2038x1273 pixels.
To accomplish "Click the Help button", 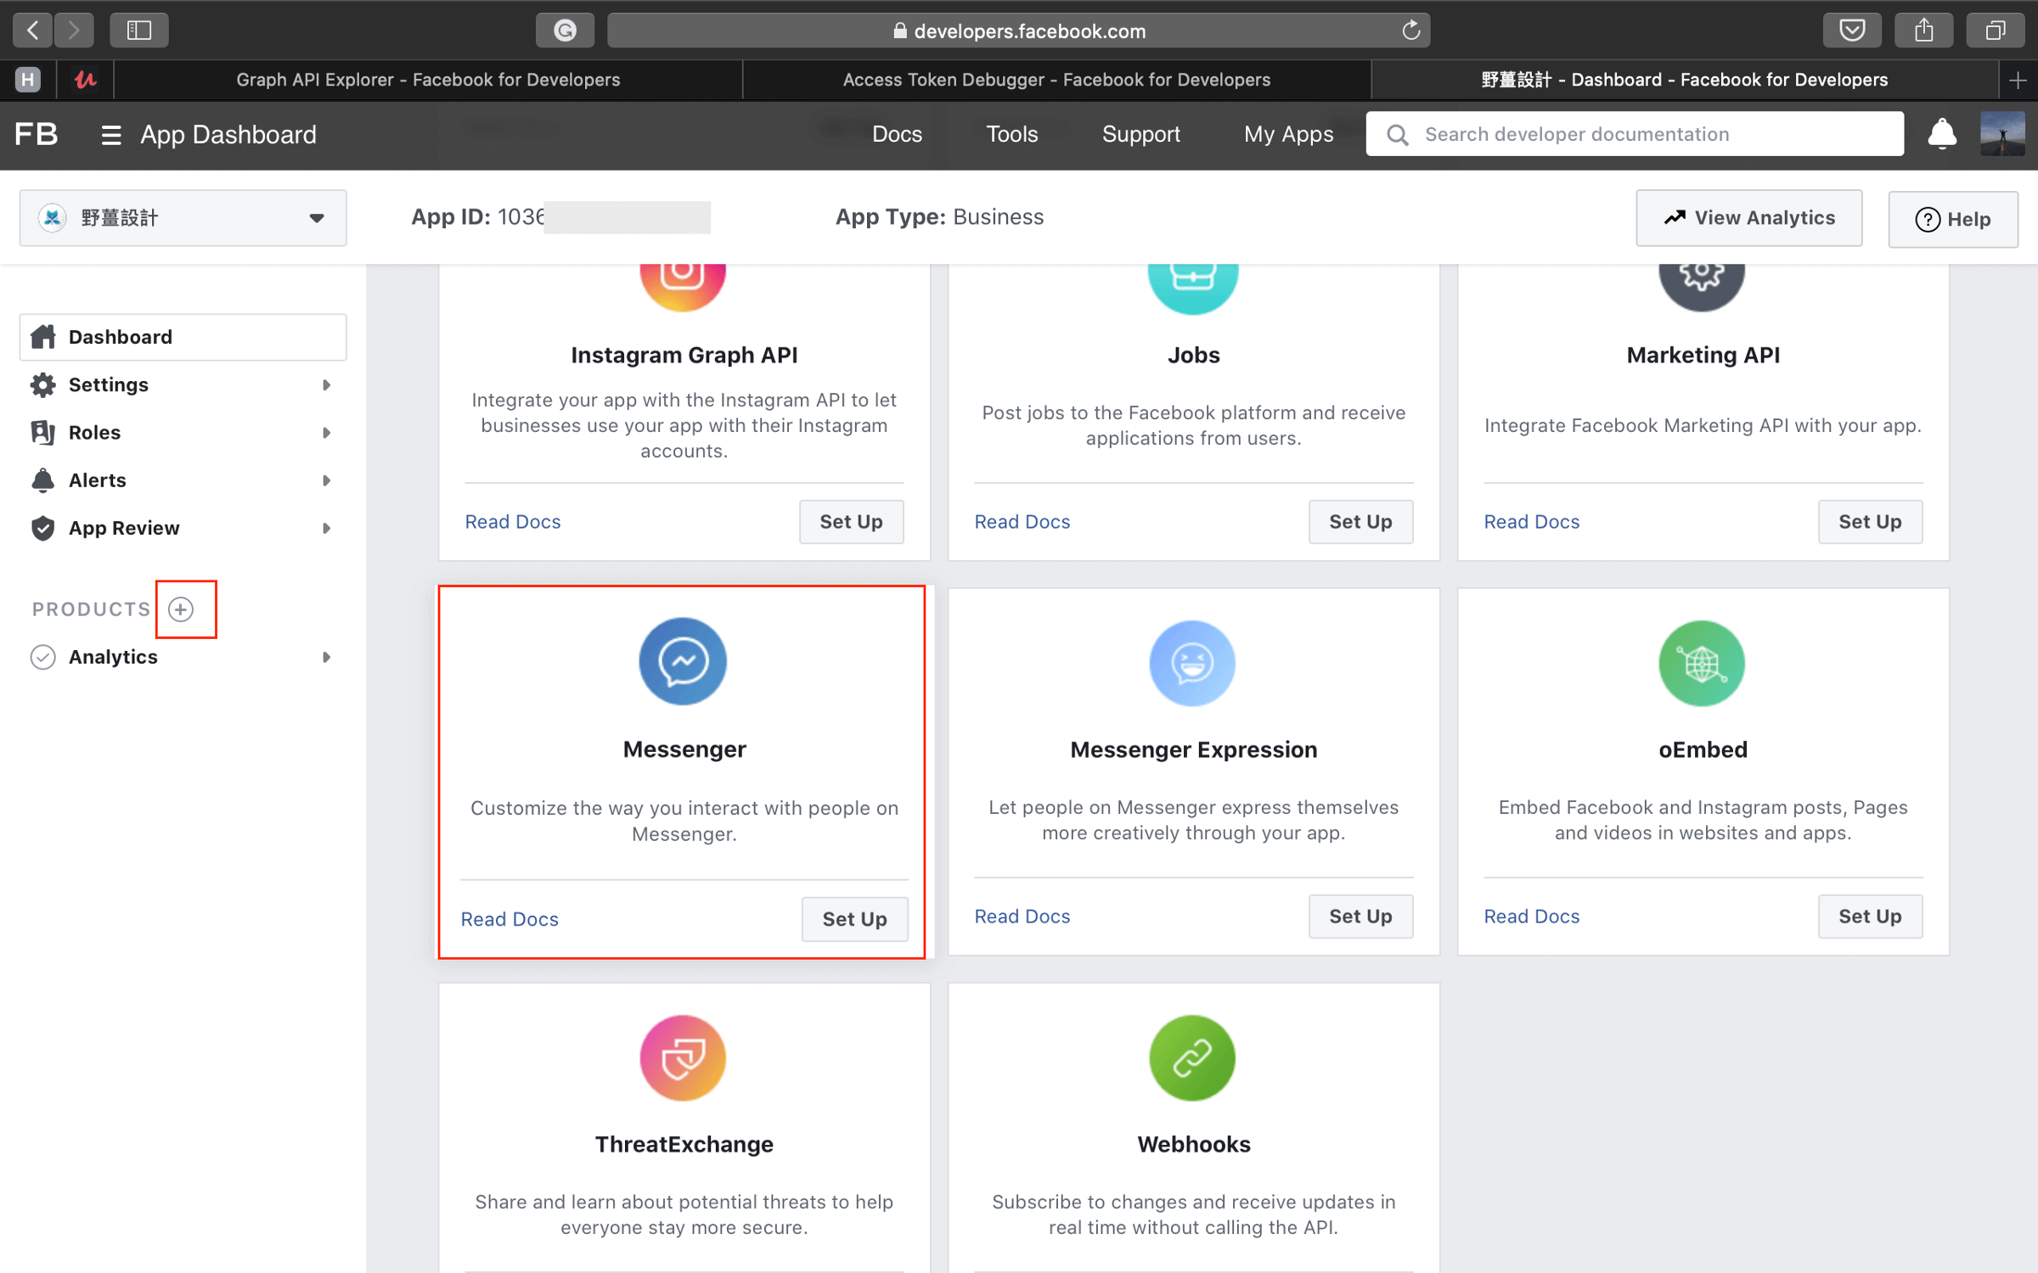I will (1953, 219).
